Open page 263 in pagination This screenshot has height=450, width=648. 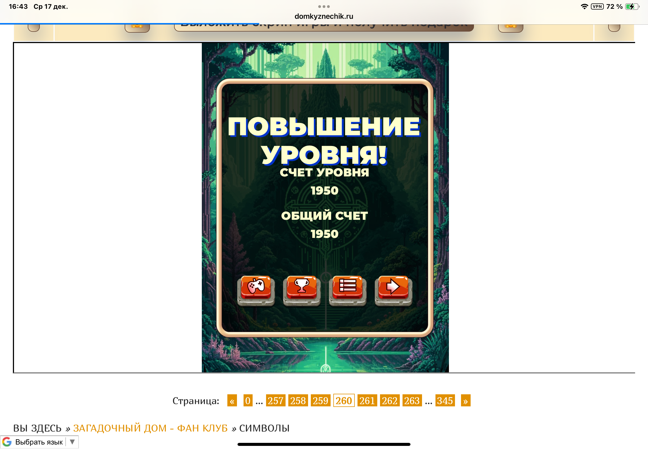click(x=412, y=401)
